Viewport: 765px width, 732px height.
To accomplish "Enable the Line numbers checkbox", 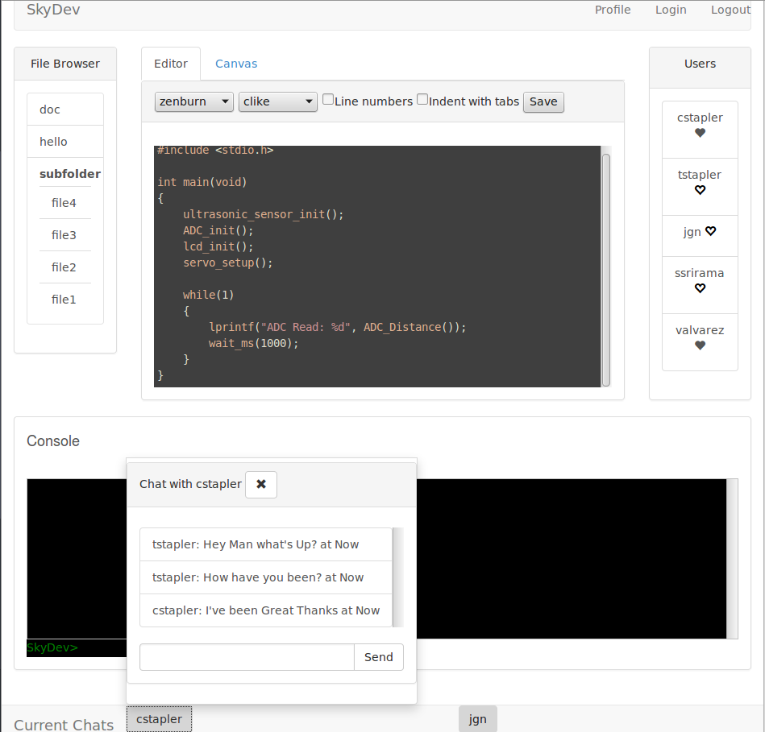I will tap(328, 100).
